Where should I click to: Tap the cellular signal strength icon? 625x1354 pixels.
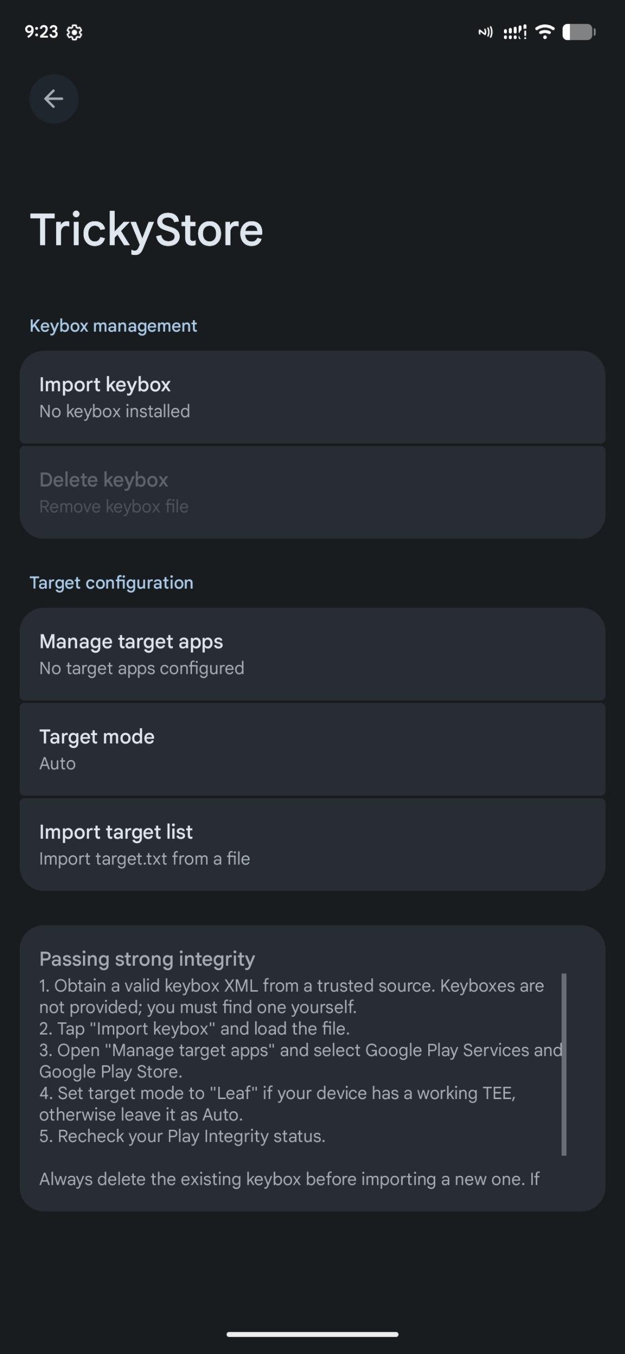click(514, 33)
